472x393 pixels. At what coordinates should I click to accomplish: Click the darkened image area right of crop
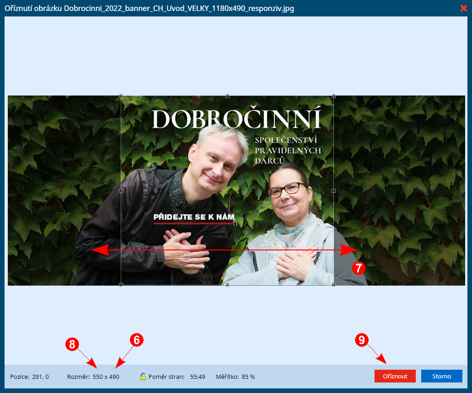pyautogui.click(x=399, y=191)
